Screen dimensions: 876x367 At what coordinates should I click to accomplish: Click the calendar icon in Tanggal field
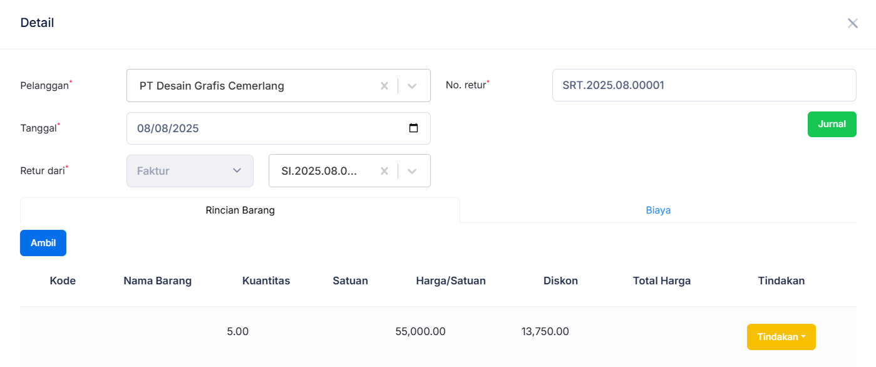414,128
